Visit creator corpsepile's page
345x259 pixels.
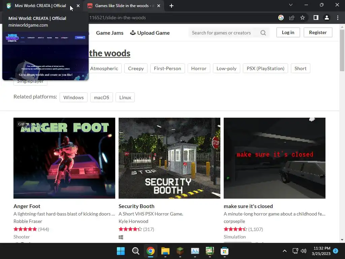coord(234,221)
